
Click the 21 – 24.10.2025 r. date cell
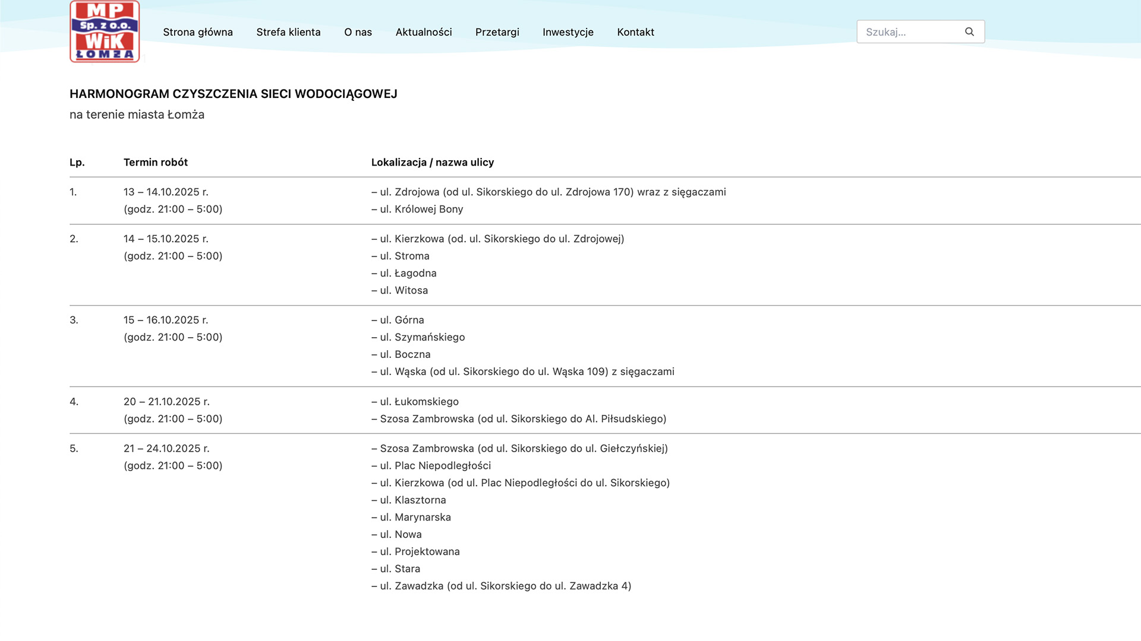pyautogui.click(x=166, y=449)
